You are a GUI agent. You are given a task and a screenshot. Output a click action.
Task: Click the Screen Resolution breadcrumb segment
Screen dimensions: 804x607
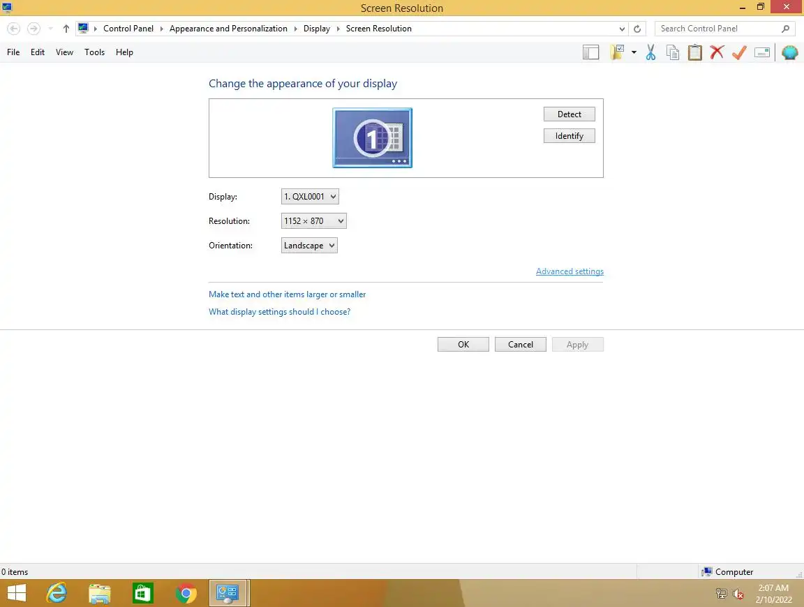(x=378, y=29)
